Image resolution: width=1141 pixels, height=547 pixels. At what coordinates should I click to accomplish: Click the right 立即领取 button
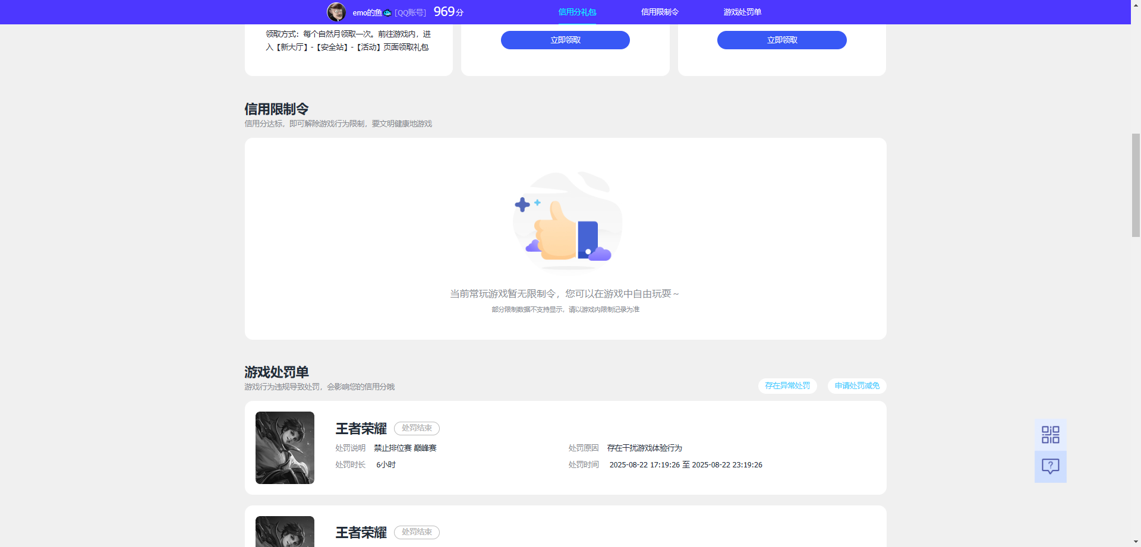coord(781,40)
